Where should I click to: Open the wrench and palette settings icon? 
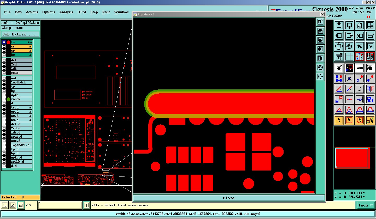tap(339, 57)
